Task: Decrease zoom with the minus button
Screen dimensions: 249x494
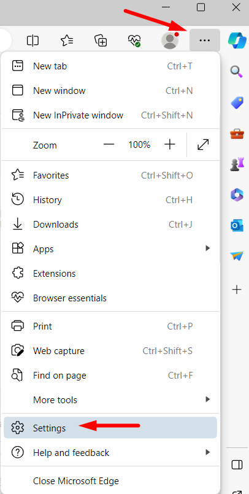Action: pos(109,145)
